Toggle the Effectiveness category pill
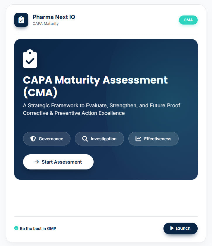 153,138
